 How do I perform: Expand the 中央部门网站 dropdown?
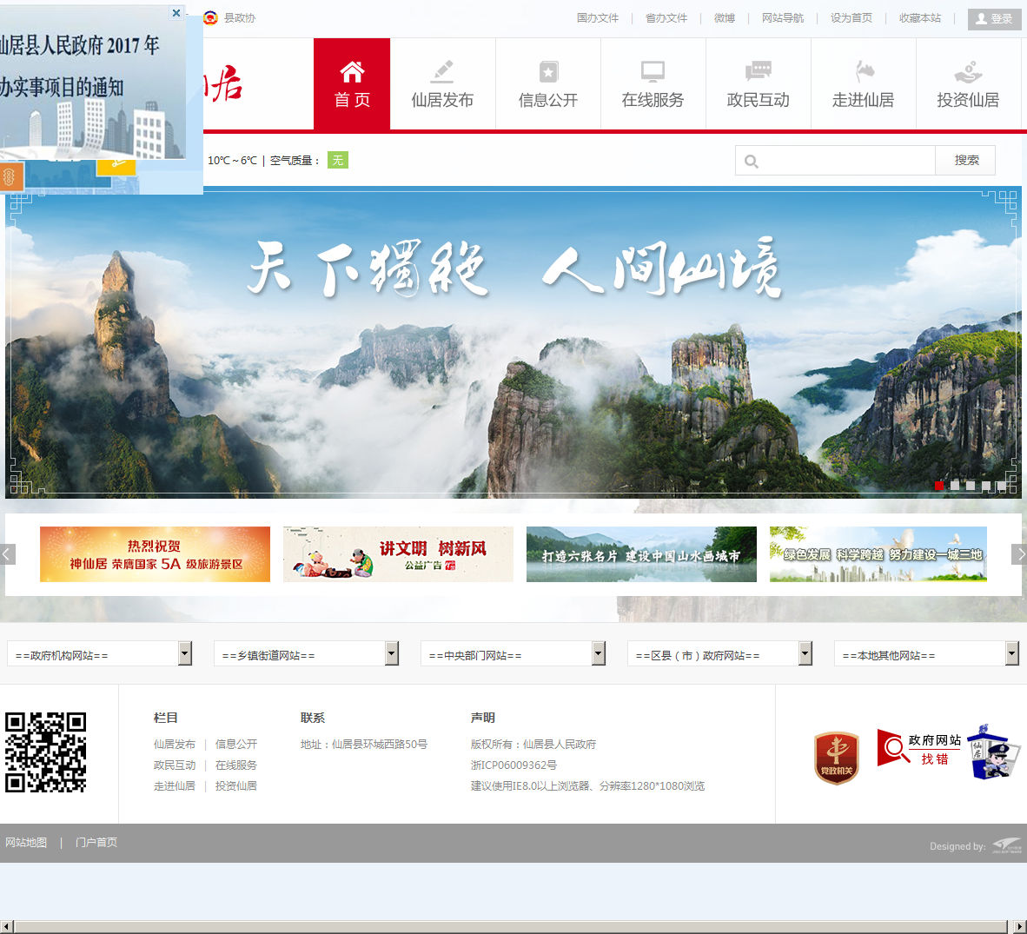coord(513,653)
